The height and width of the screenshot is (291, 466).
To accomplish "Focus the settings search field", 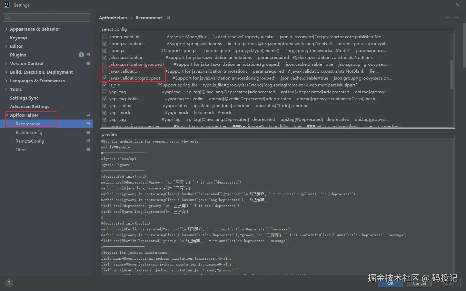I will pos(47,18).
